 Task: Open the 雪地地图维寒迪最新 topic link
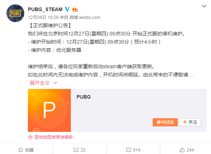55,137
